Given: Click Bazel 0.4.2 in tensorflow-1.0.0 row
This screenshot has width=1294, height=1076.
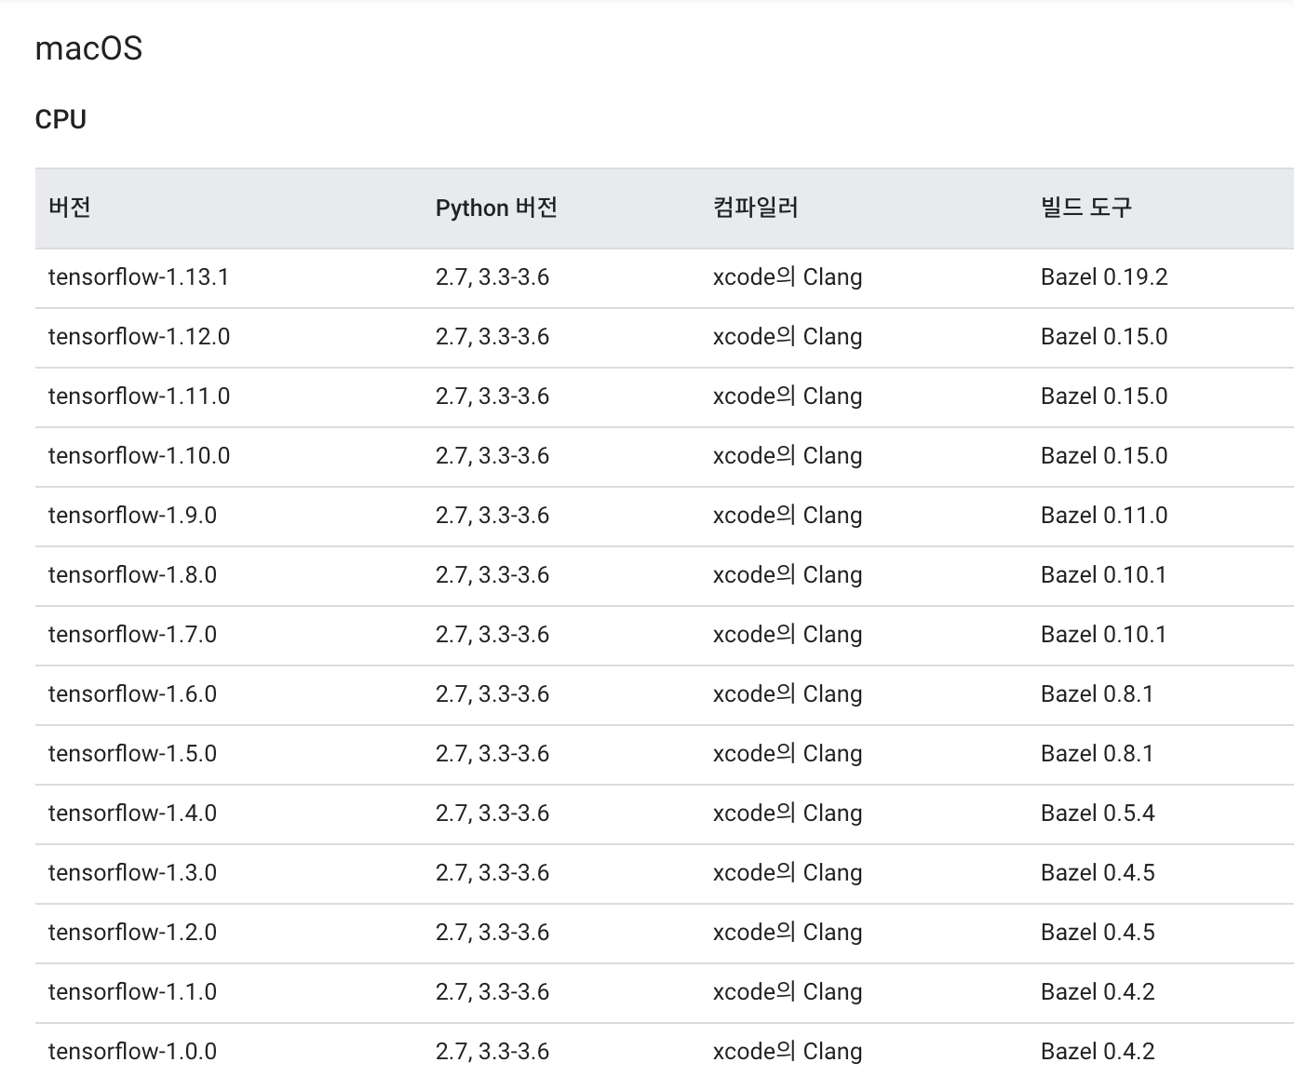Looking at the screenshot, I should (x=1098, y=1052).
